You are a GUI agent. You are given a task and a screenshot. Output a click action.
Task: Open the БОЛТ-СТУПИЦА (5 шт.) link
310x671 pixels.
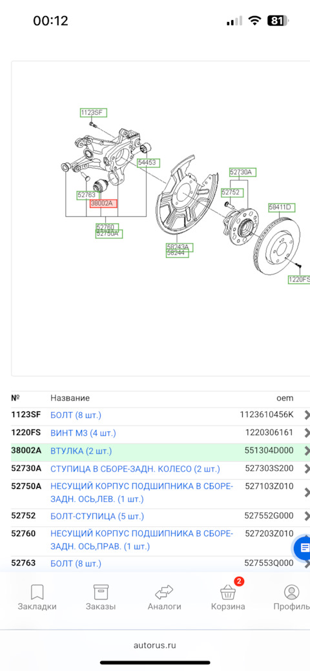coord(97,516)
